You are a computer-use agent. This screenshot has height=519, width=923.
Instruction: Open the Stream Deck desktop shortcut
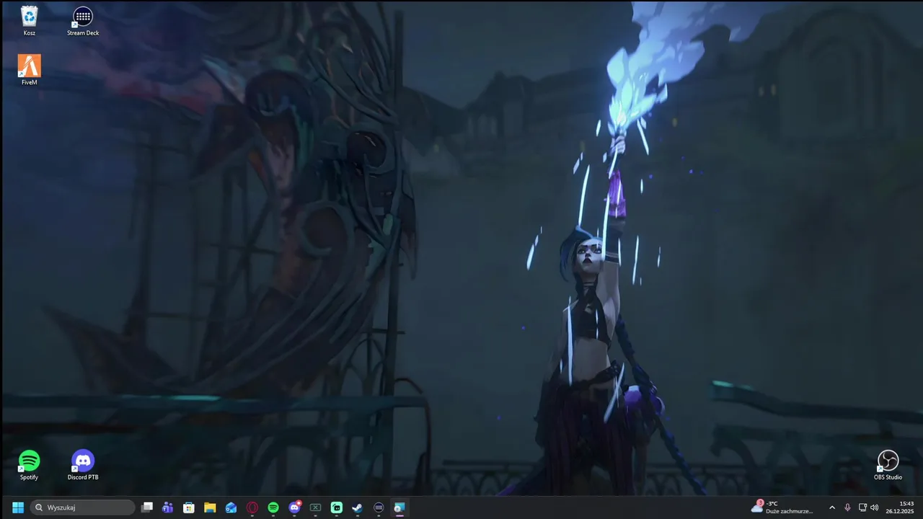pyautogui.click(x=83, y=21)
